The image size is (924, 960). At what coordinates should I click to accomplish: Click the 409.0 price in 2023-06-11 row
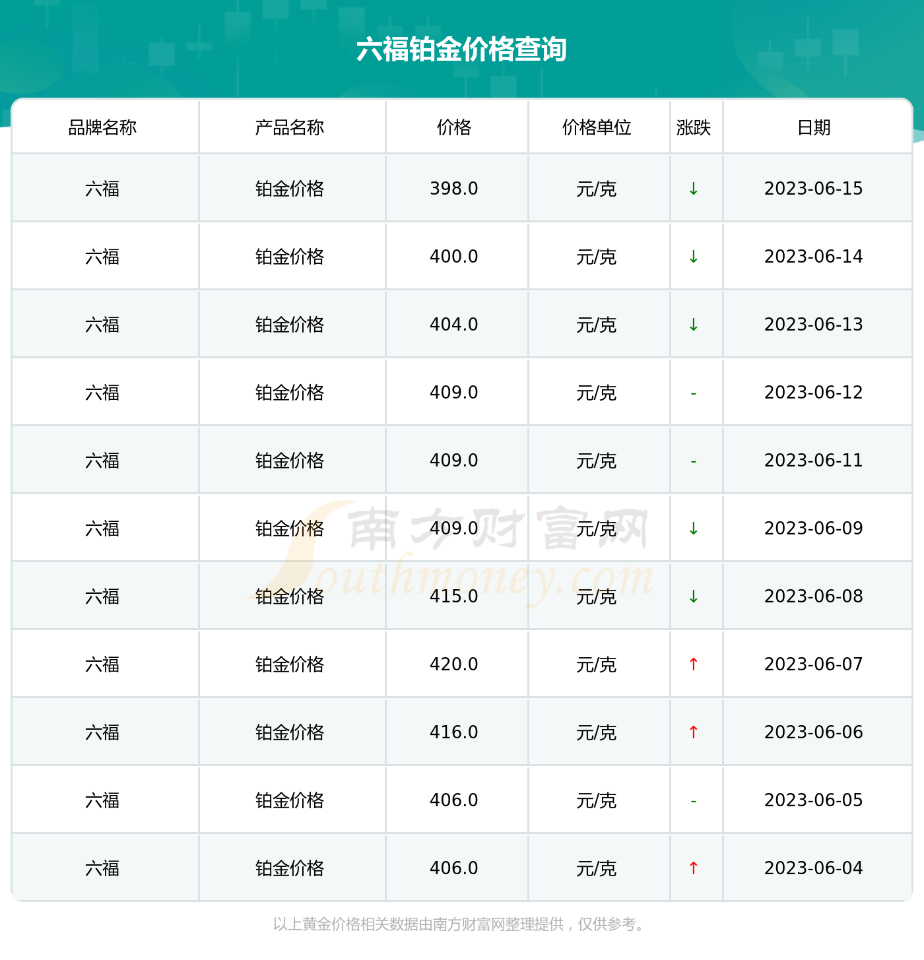click(x=454, y=461)
